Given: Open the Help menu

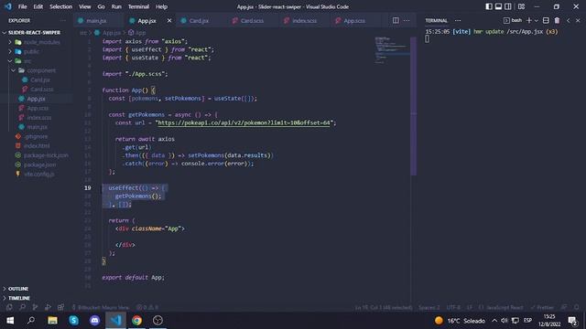Looking at the screenshot, I should pos(161,6).
